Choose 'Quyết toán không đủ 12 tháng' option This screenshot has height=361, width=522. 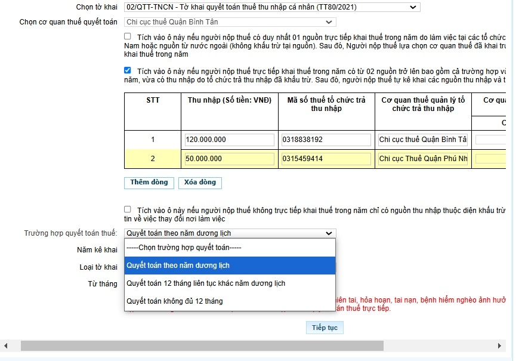pyautogui.click(x=230, y=301)
